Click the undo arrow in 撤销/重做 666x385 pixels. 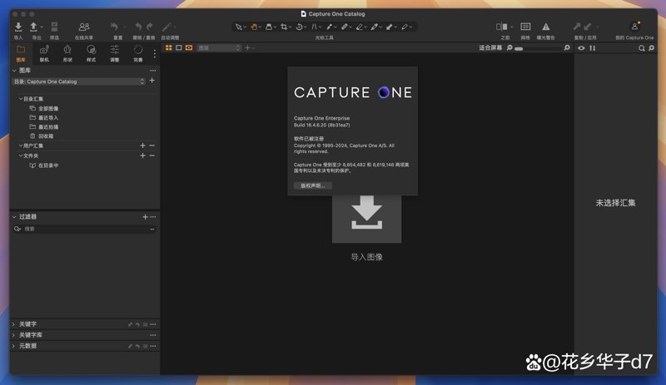click(x=138, y=27)
